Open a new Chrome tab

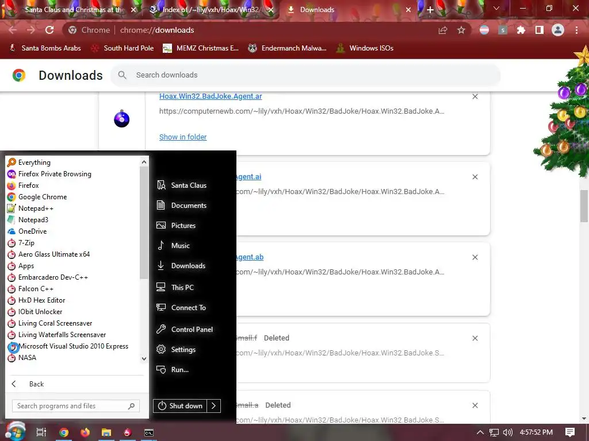(430, 10)
